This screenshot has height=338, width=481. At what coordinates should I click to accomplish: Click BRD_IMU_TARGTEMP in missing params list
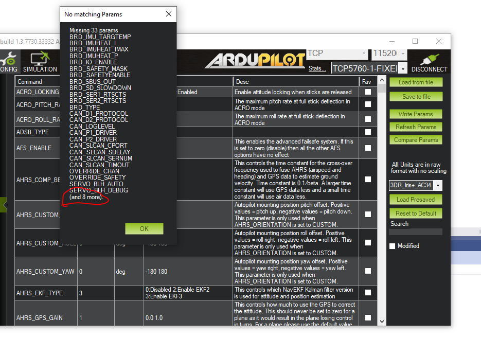click(x=100, y=37)
